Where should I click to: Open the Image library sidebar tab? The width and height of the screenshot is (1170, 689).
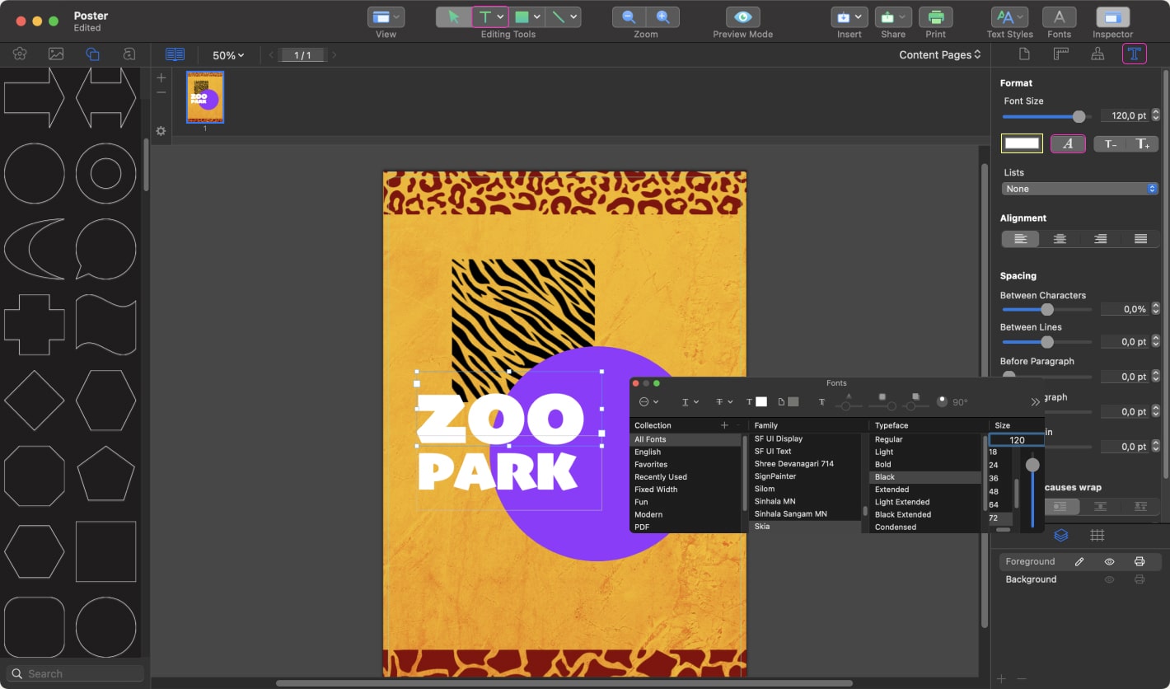(56, 54)
